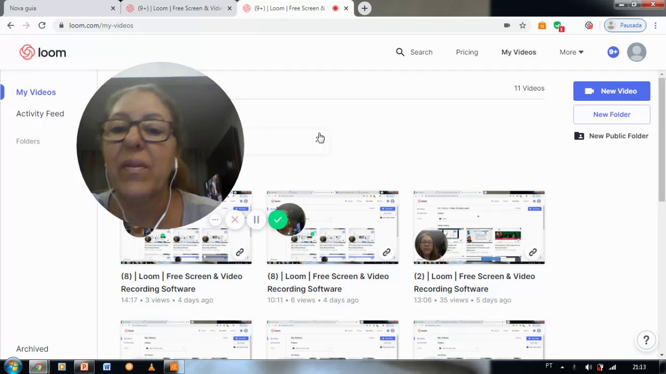The width and height of the screenshot is (666, 374).
Task: Open the green shield extension
Action: [x=558, y=25]
